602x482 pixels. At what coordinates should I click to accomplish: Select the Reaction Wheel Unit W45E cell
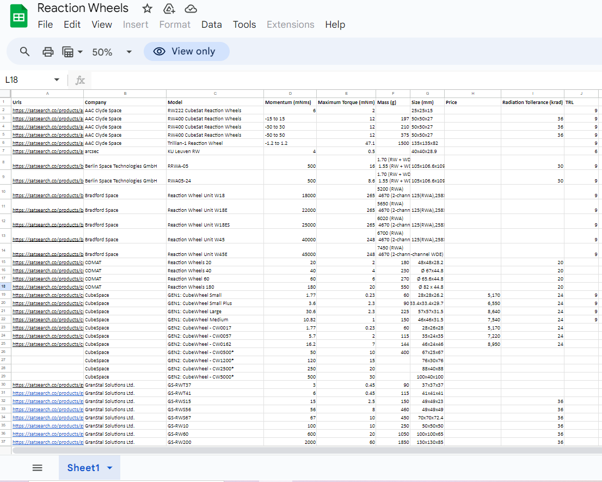[x=215, y=251]
